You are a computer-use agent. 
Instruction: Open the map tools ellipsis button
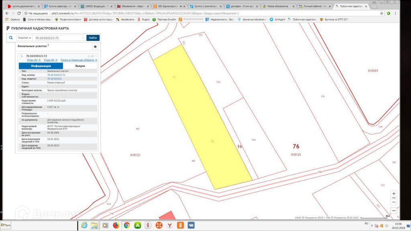pyautogui.click(x=394, y=211)
